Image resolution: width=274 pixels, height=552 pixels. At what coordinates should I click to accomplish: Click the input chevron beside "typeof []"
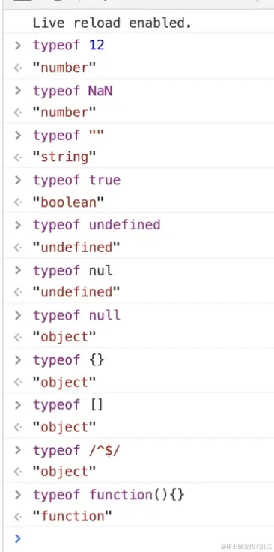tap(18, 405)
